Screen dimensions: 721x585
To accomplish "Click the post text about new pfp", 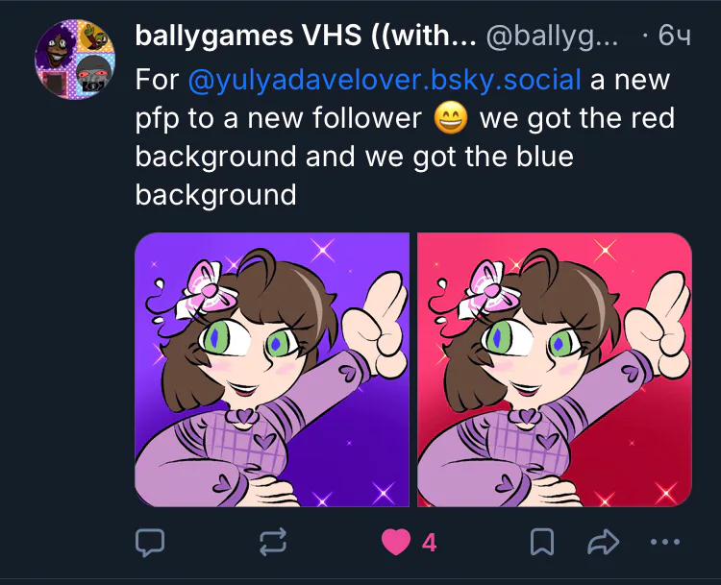I will 405,137.
